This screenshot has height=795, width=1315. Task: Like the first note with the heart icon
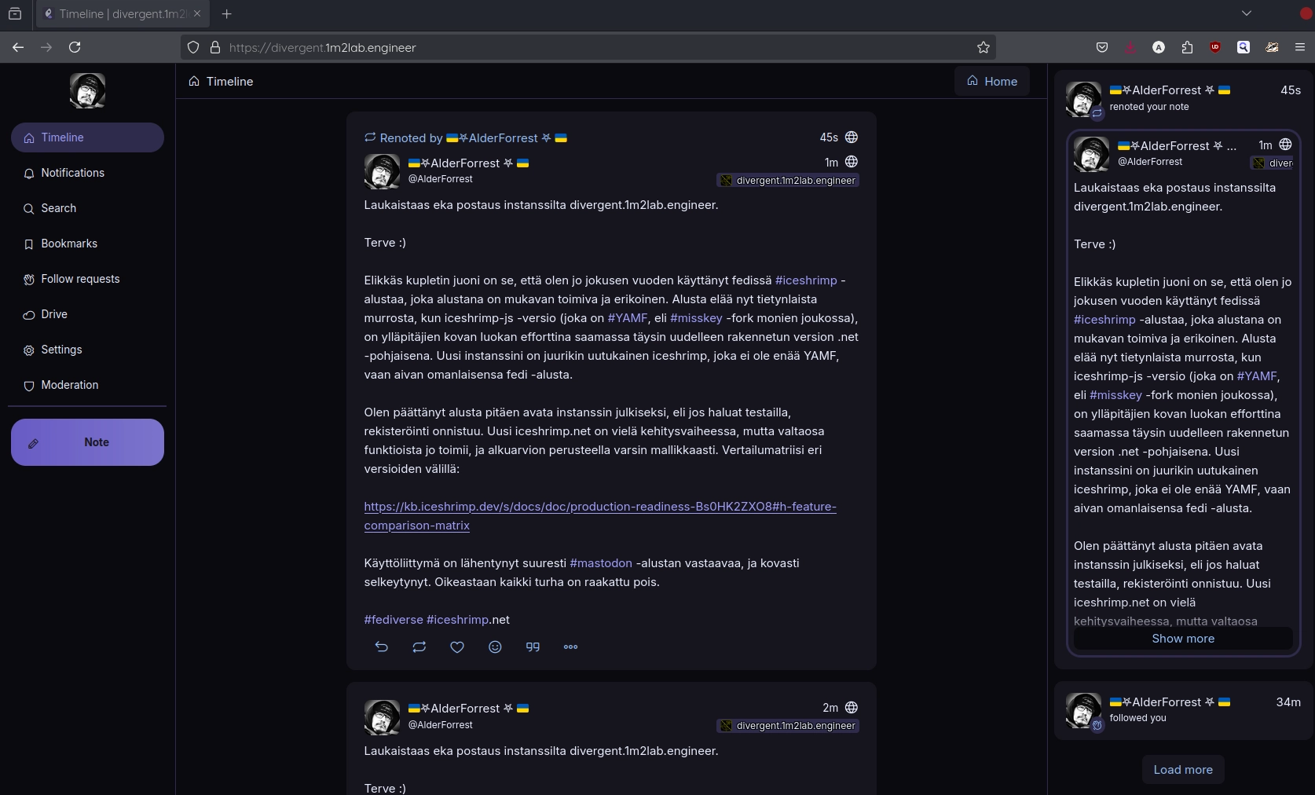pos(457,647)
